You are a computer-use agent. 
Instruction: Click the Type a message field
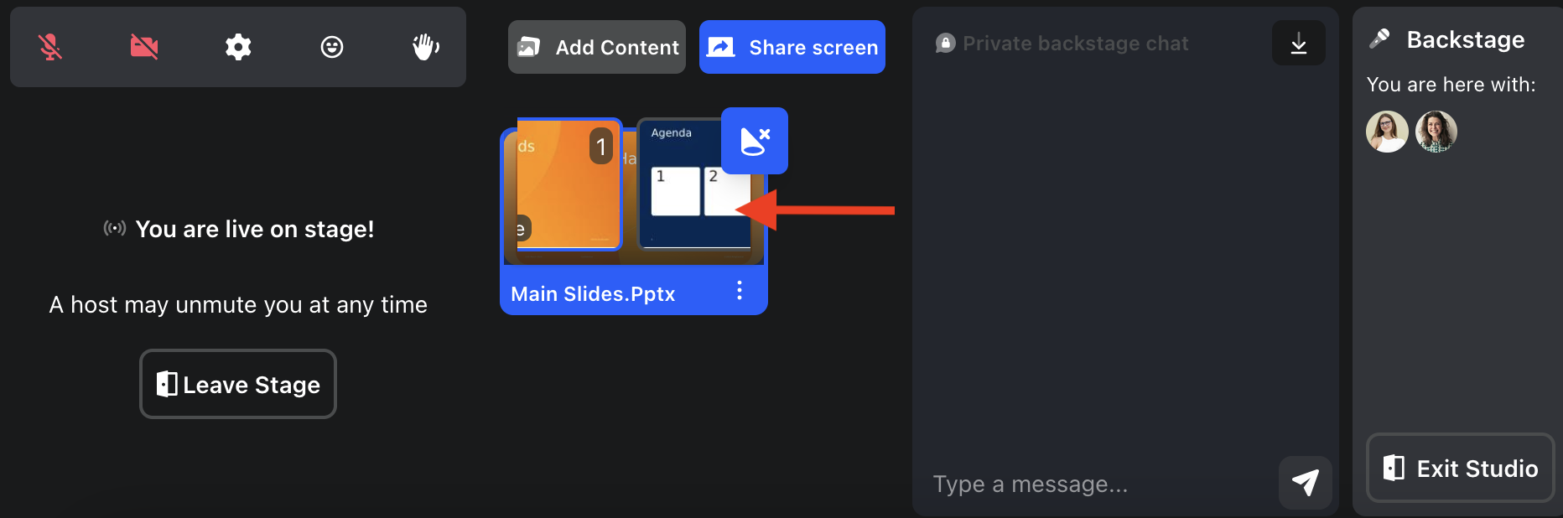[1098, 484]
